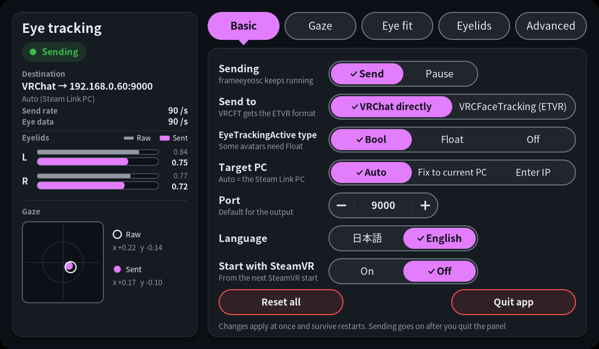
Task: Click the Eye tracking panel title
Action: point(62,28)
